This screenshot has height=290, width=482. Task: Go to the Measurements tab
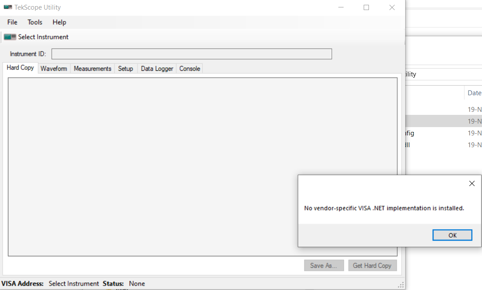tap(93, 69)
